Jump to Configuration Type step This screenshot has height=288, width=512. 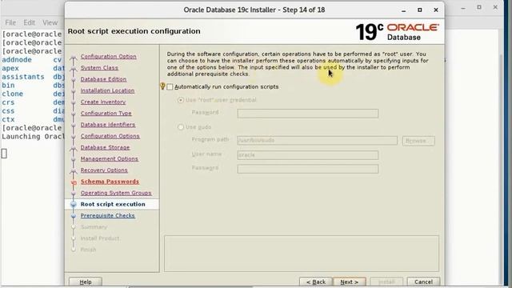(106, 114)
